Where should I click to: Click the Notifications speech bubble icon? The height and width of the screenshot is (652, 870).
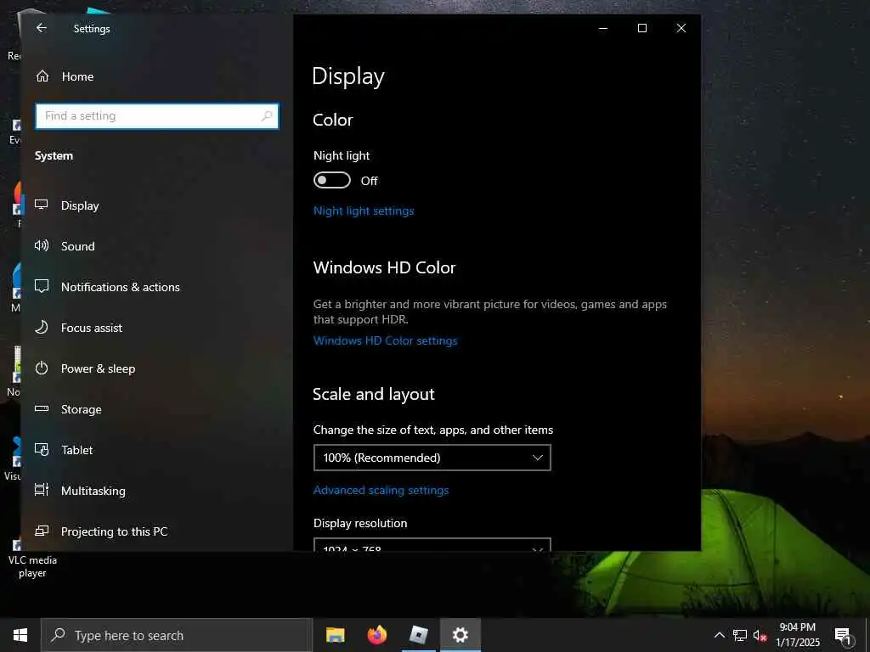(x=42, y=286)
